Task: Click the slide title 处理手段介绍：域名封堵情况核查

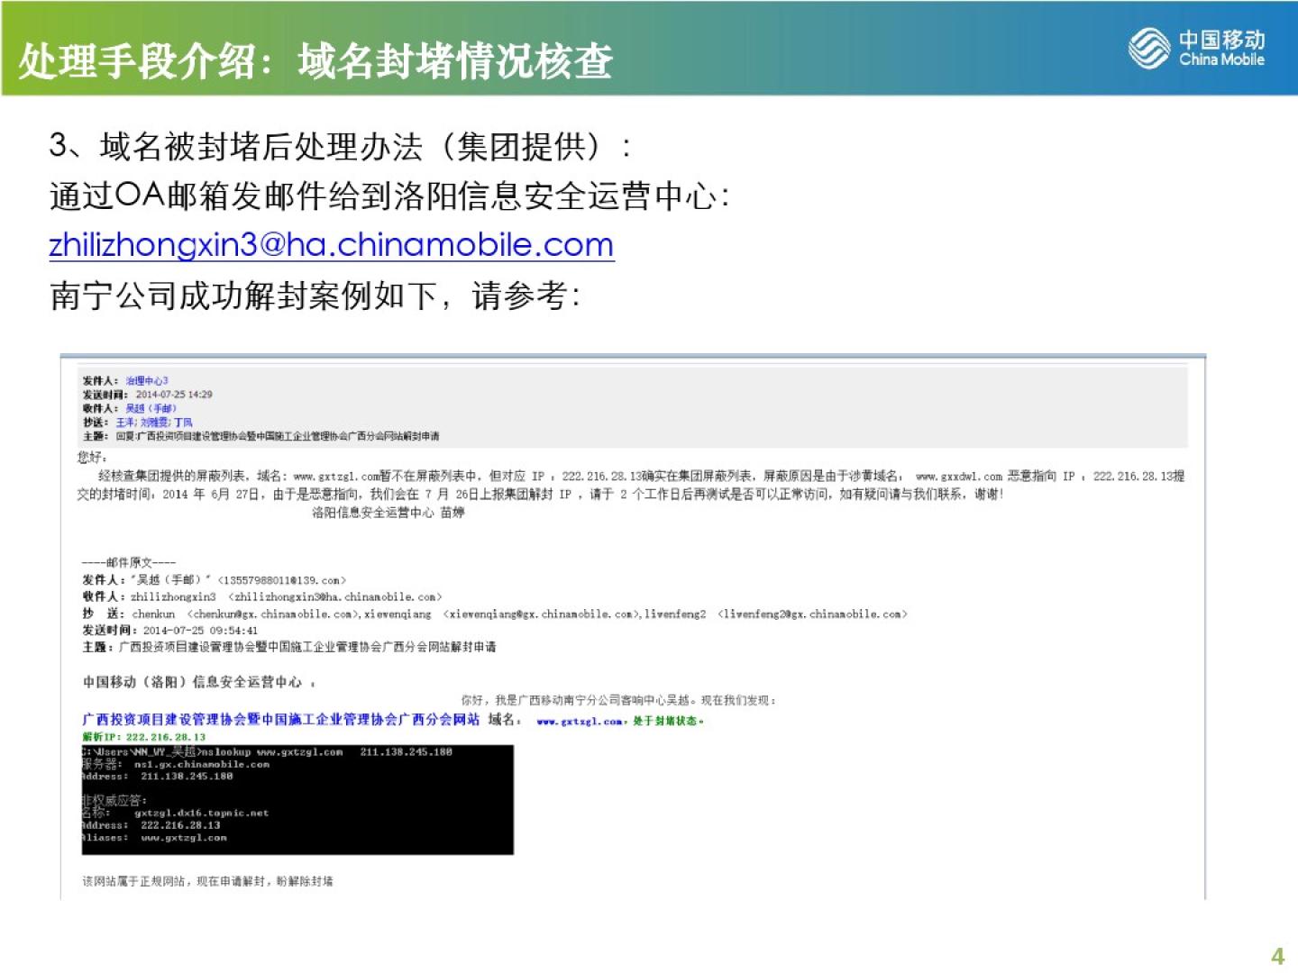Action: [x=315, y=61]
